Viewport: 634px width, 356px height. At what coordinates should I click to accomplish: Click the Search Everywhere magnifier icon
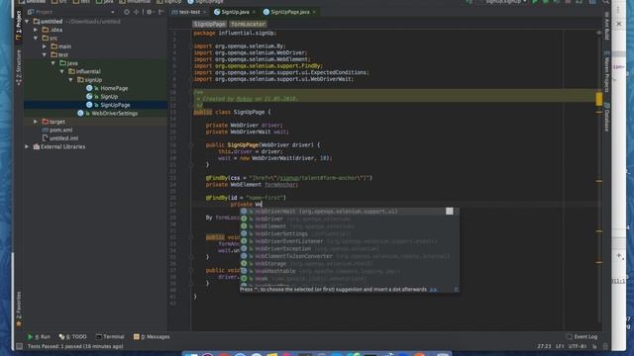pyautogui.click(x=605, y=2)
